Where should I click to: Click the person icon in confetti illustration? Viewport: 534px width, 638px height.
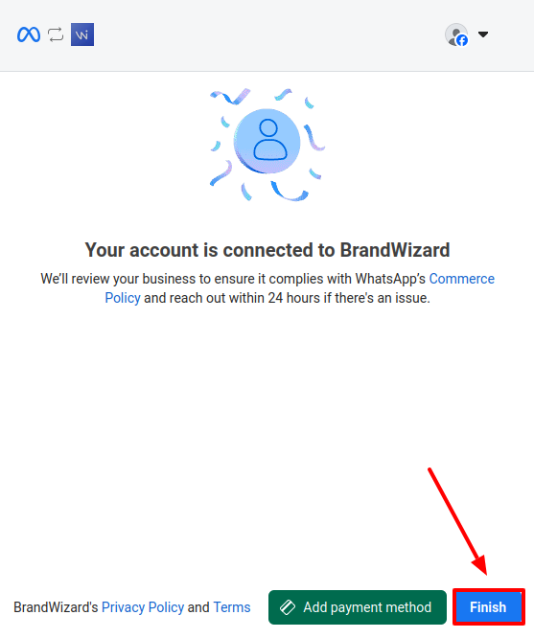tap(270, 140)
